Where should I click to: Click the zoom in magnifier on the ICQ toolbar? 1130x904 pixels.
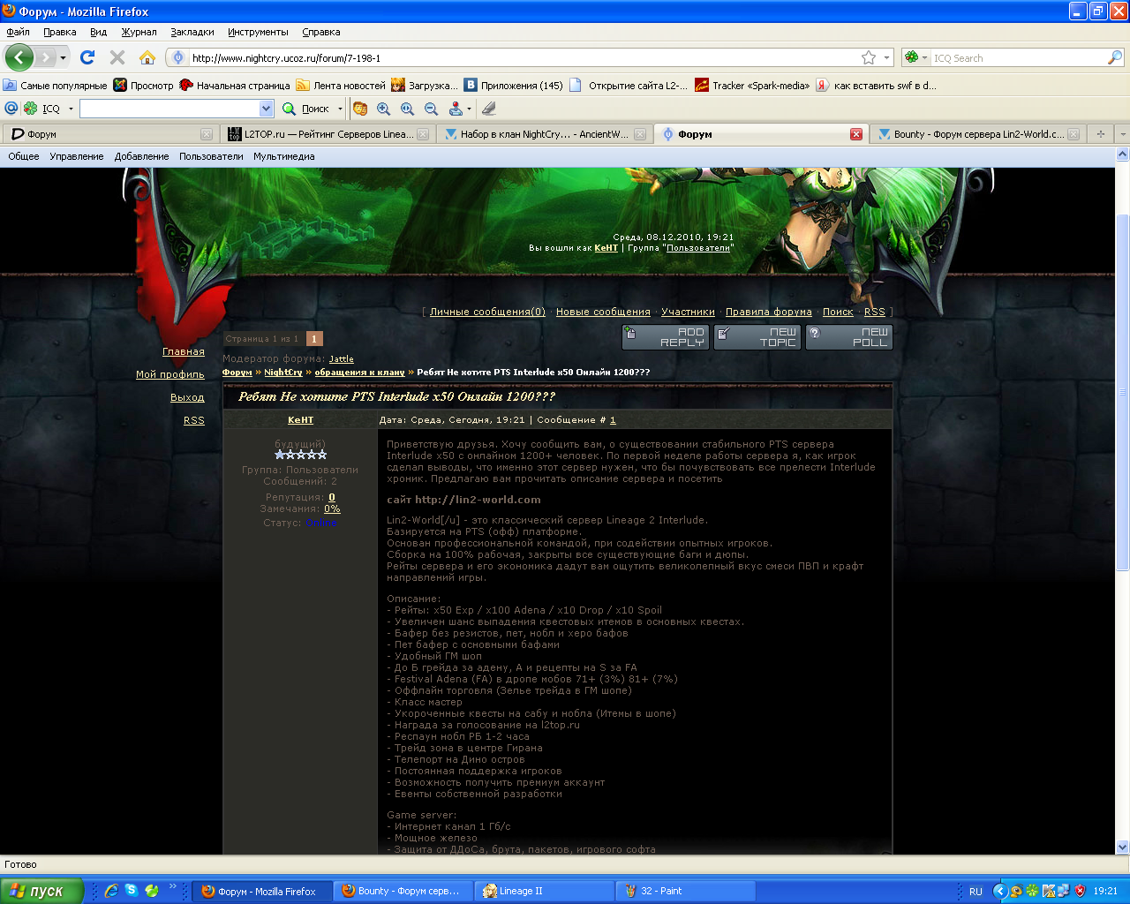(x=383, y=109)
